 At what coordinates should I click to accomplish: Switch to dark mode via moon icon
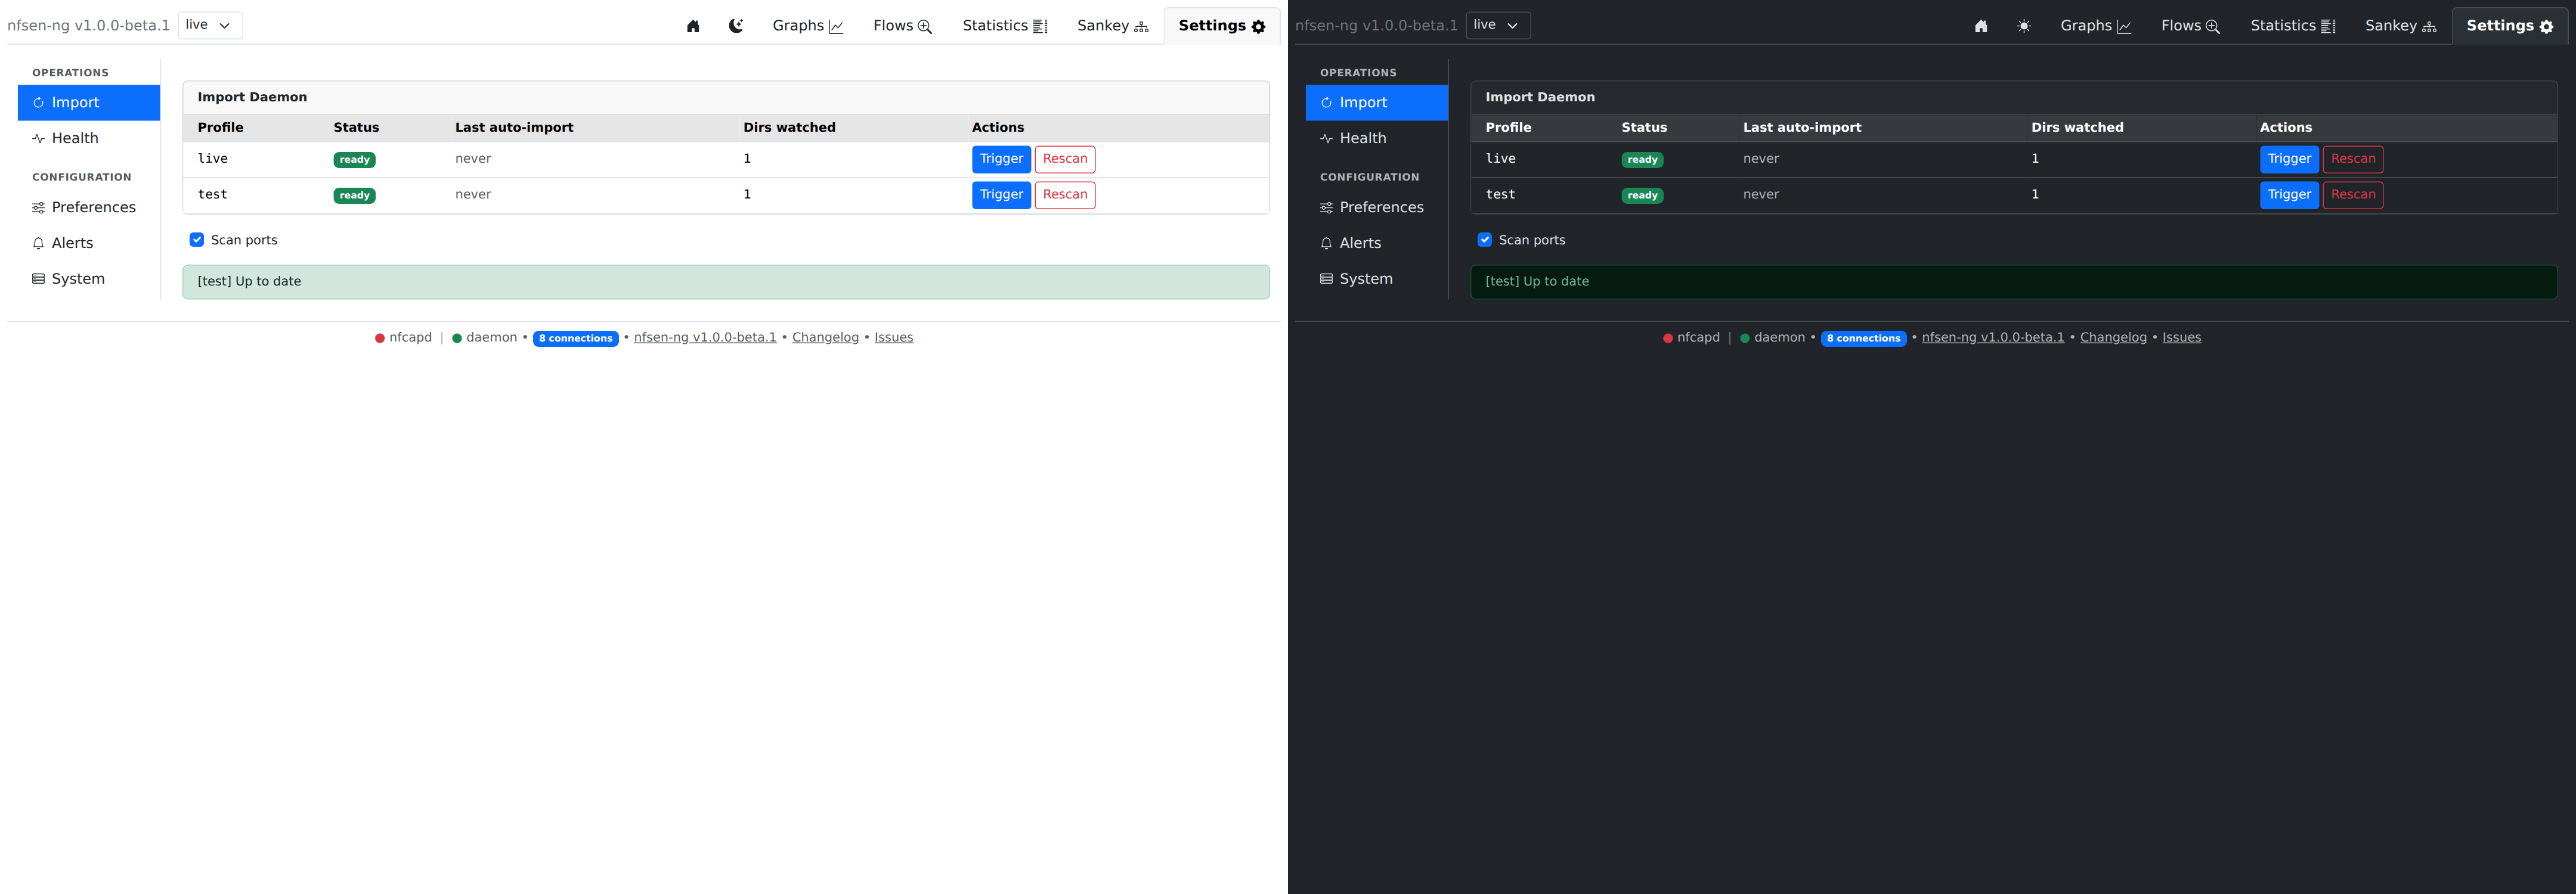point(736,26)
